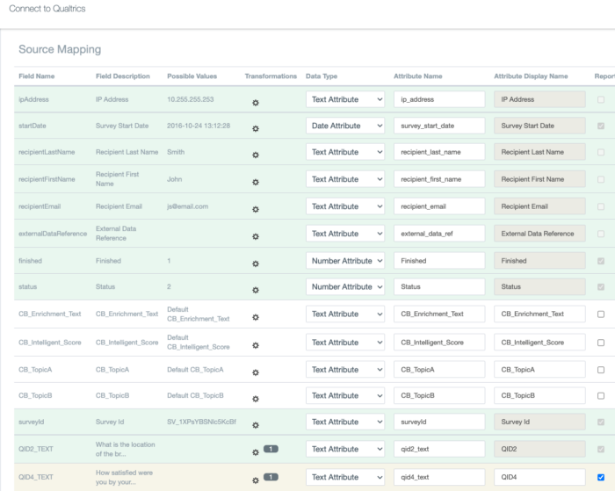The width and height of the screenshot is (615, 491).
Task: Click the Connect to Qualtrics title
Action: (47, 9)
